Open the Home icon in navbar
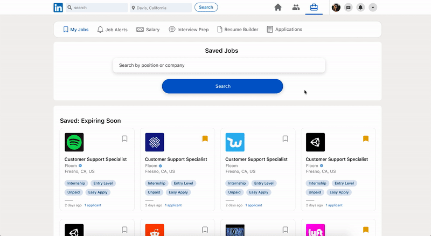This screenshot has height=236, width=431. (x=278, y=8)
